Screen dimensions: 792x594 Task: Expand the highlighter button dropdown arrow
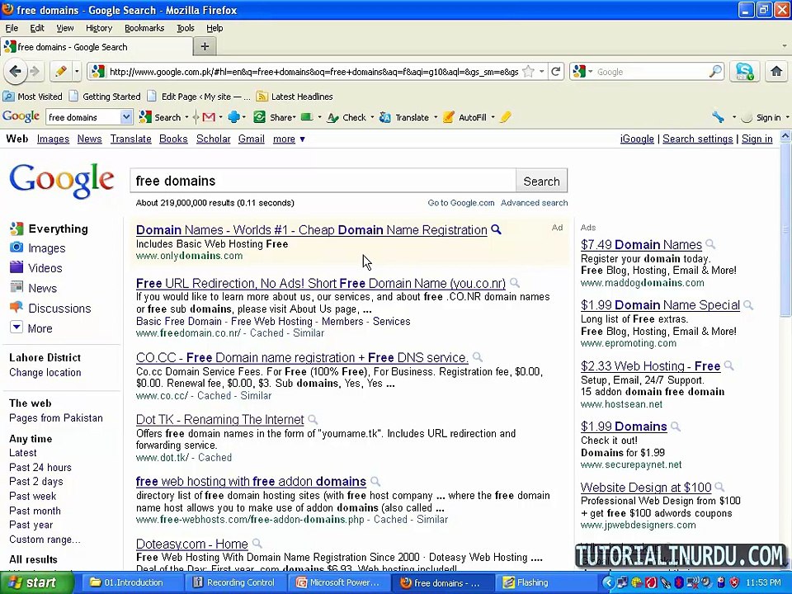click(x=77, y=72)
